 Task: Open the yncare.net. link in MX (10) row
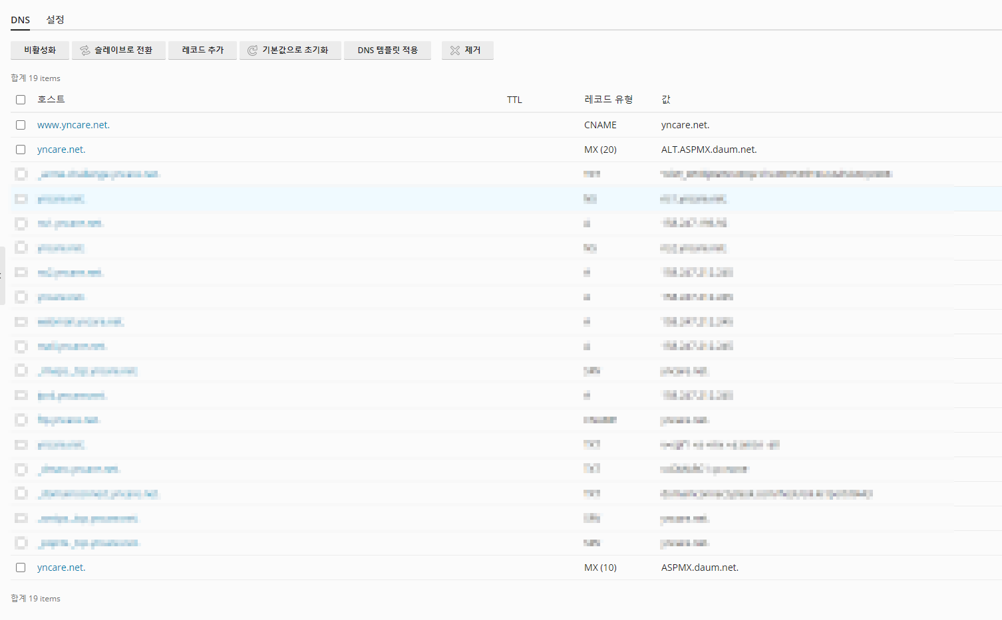point(61,568)
